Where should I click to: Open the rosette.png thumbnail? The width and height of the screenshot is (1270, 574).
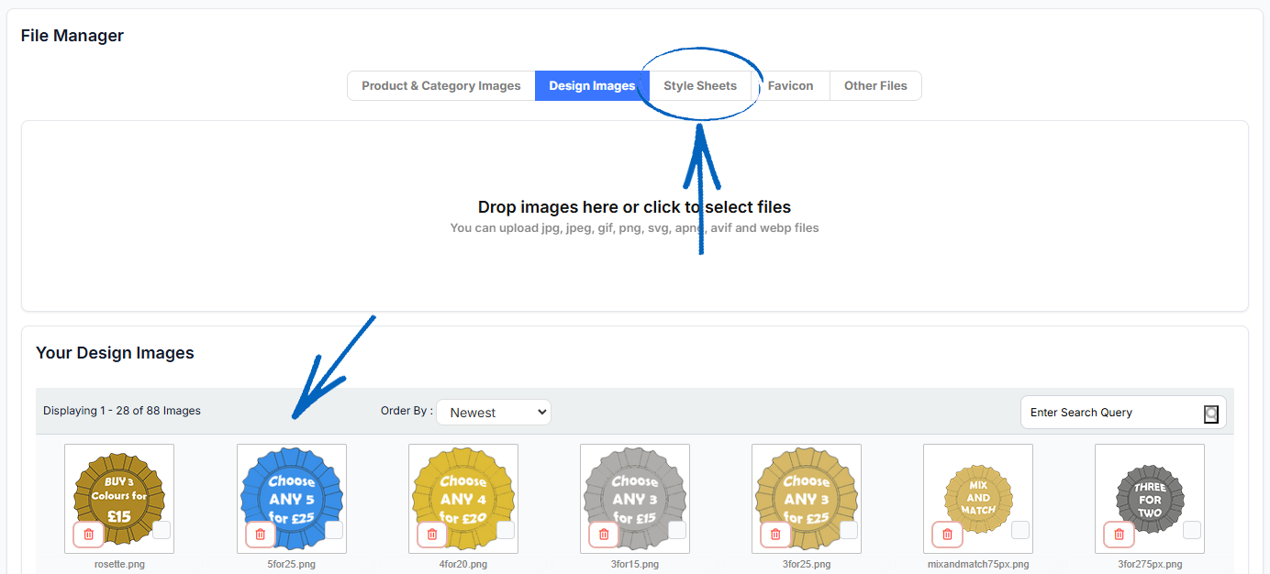[119, 499]
